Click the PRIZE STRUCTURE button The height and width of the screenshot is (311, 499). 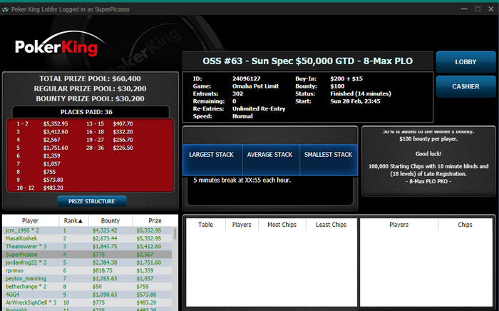pos(92,201)
